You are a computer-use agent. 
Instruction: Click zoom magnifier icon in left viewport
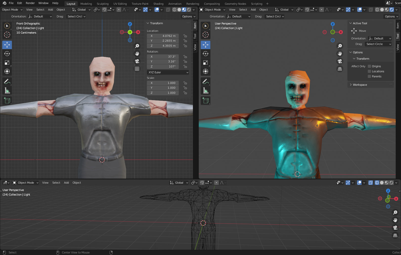[x=137, y=46]
